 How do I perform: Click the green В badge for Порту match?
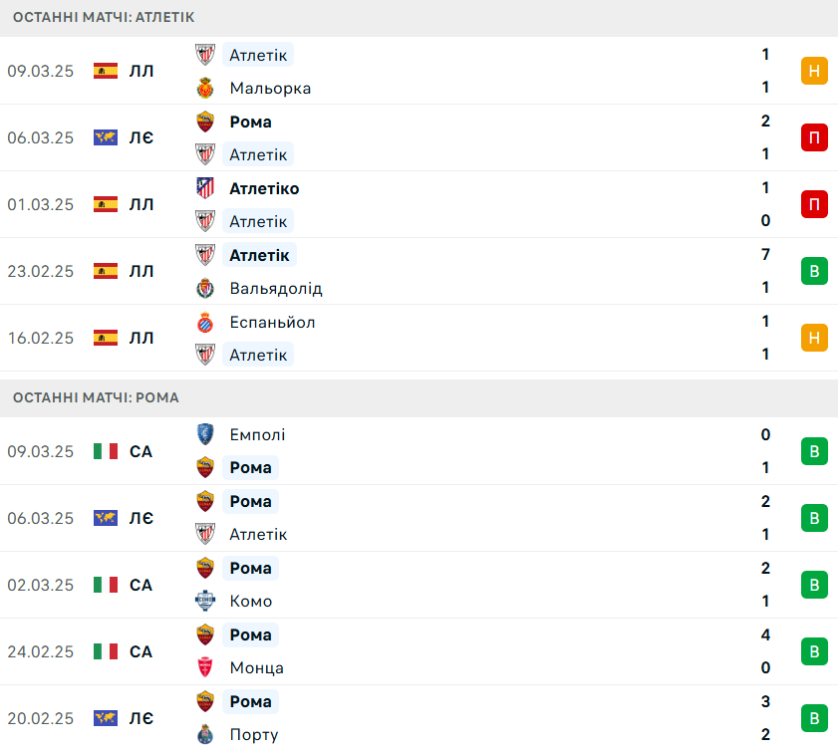pyautogui.click(x=814, y=718)
